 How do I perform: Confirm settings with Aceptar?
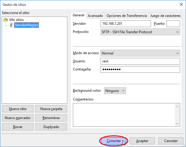tap(142, 141)
